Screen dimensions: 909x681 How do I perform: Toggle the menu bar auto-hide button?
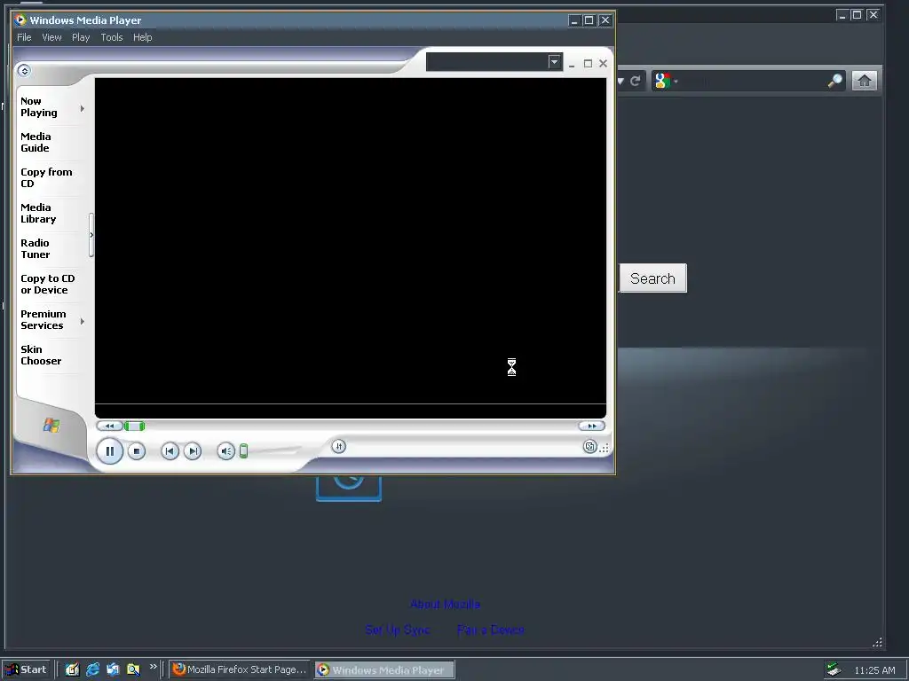click(24, 71)
